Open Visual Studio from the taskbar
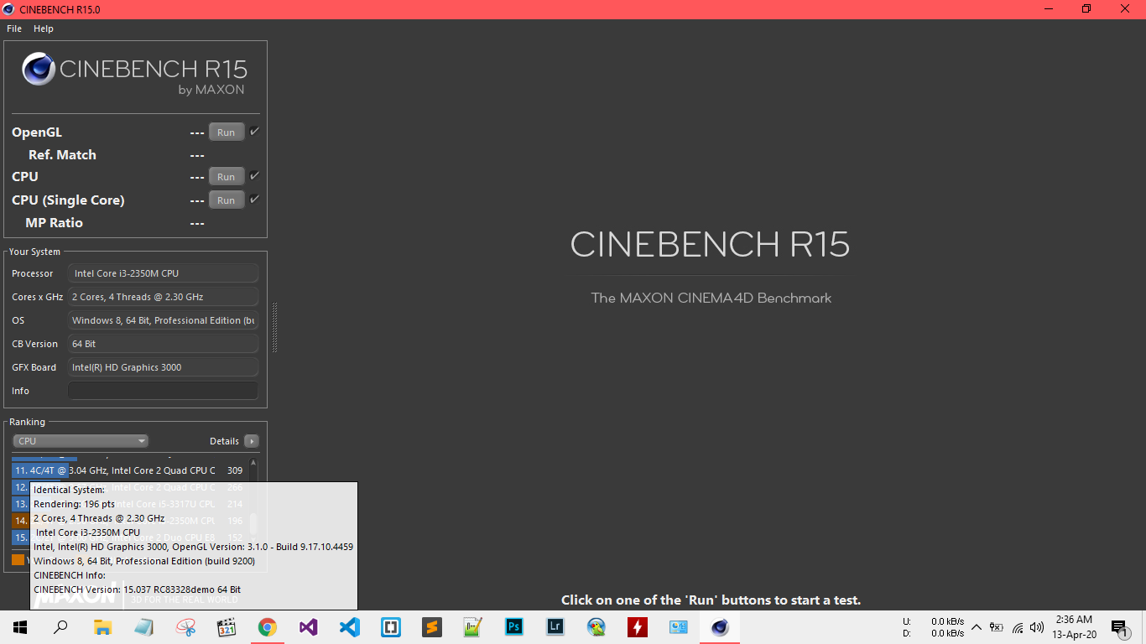Image resolution: width=1146 pixels, height=644 pixels. coord(309,627)
